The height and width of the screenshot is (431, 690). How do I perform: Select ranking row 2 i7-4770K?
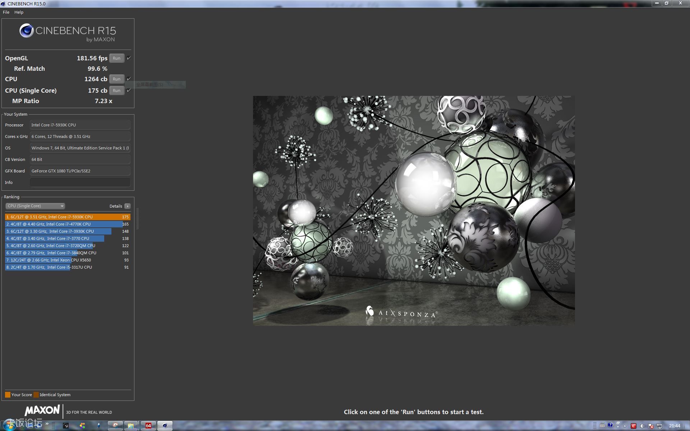click(68, 224)
